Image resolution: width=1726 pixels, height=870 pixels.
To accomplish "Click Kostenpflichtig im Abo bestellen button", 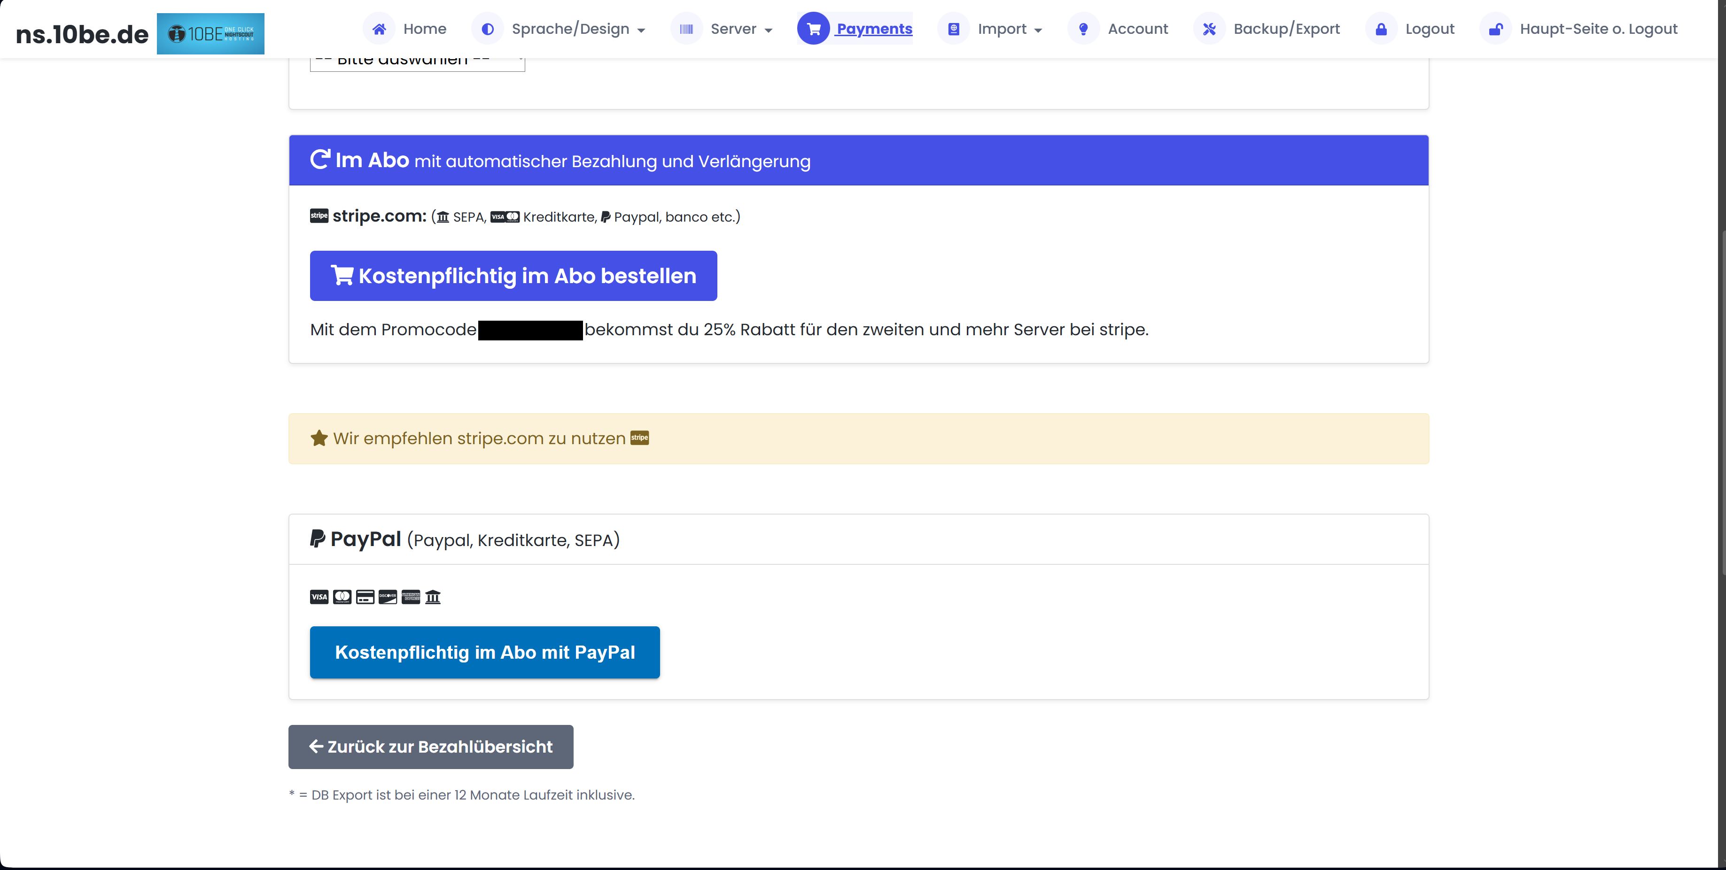I will [513, 275].
